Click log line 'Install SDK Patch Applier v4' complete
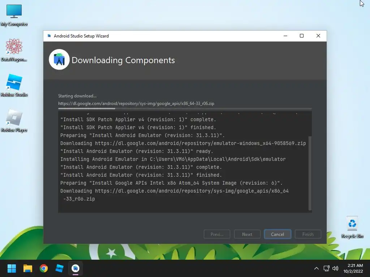This screenshot has width=370, height=277. click(x=138, y=120)
